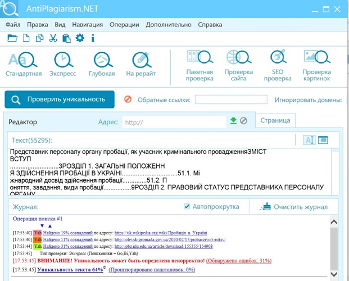This screenshot has height=281, width=349.
Task: Click the AntiPlagiarism.NET logo icon
Action: [x=10, y=8]
